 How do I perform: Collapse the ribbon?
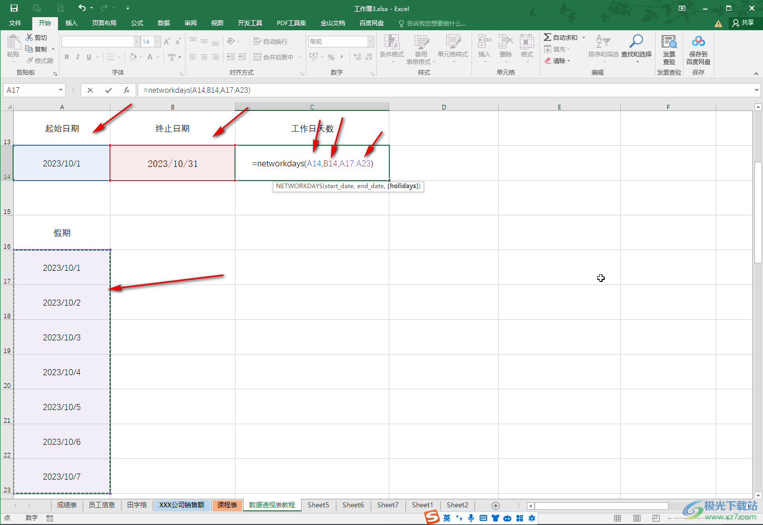tap(756, 74)
